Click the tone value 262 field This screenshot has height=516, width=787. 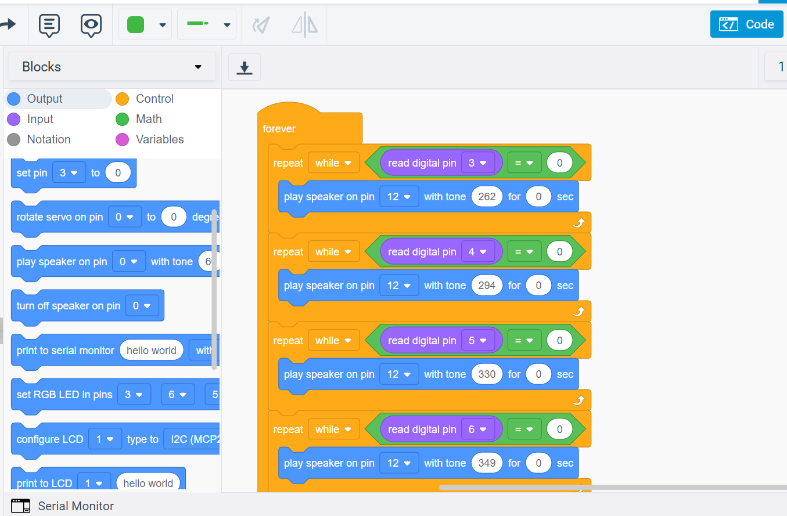tap(487, 197)
